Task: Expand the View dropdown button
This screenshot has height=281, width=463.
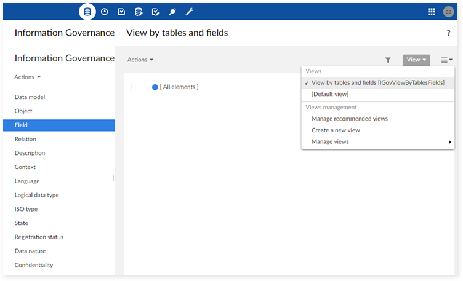Action: (416, 60)
